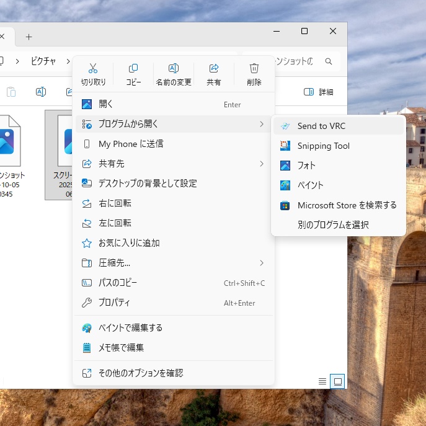Click the Explorer search box
This screenshot has width=426, height=426.
click(x=291, y=61)
